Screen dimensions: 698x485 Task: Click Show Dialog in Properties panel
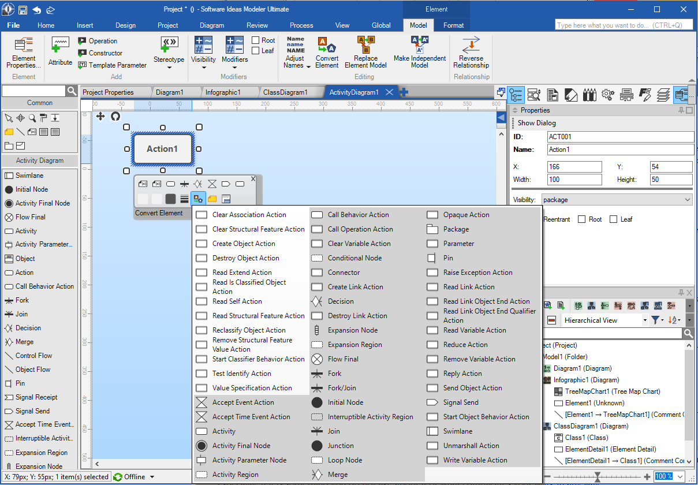(x=537, y=123)
